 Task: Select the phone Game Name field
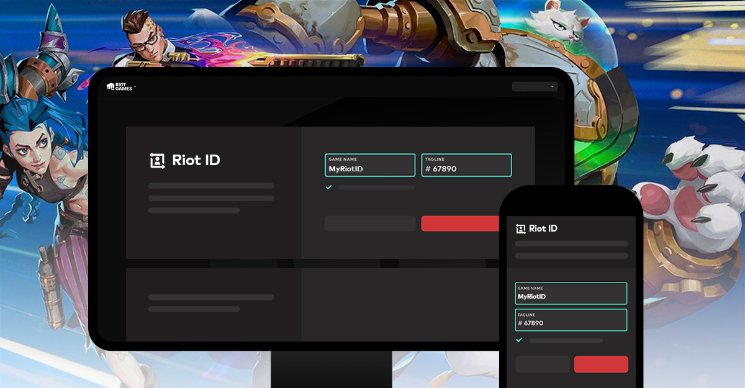click(571, 293)
